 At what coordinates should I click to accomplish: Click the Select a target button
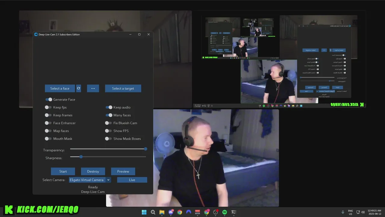[123, 88]
